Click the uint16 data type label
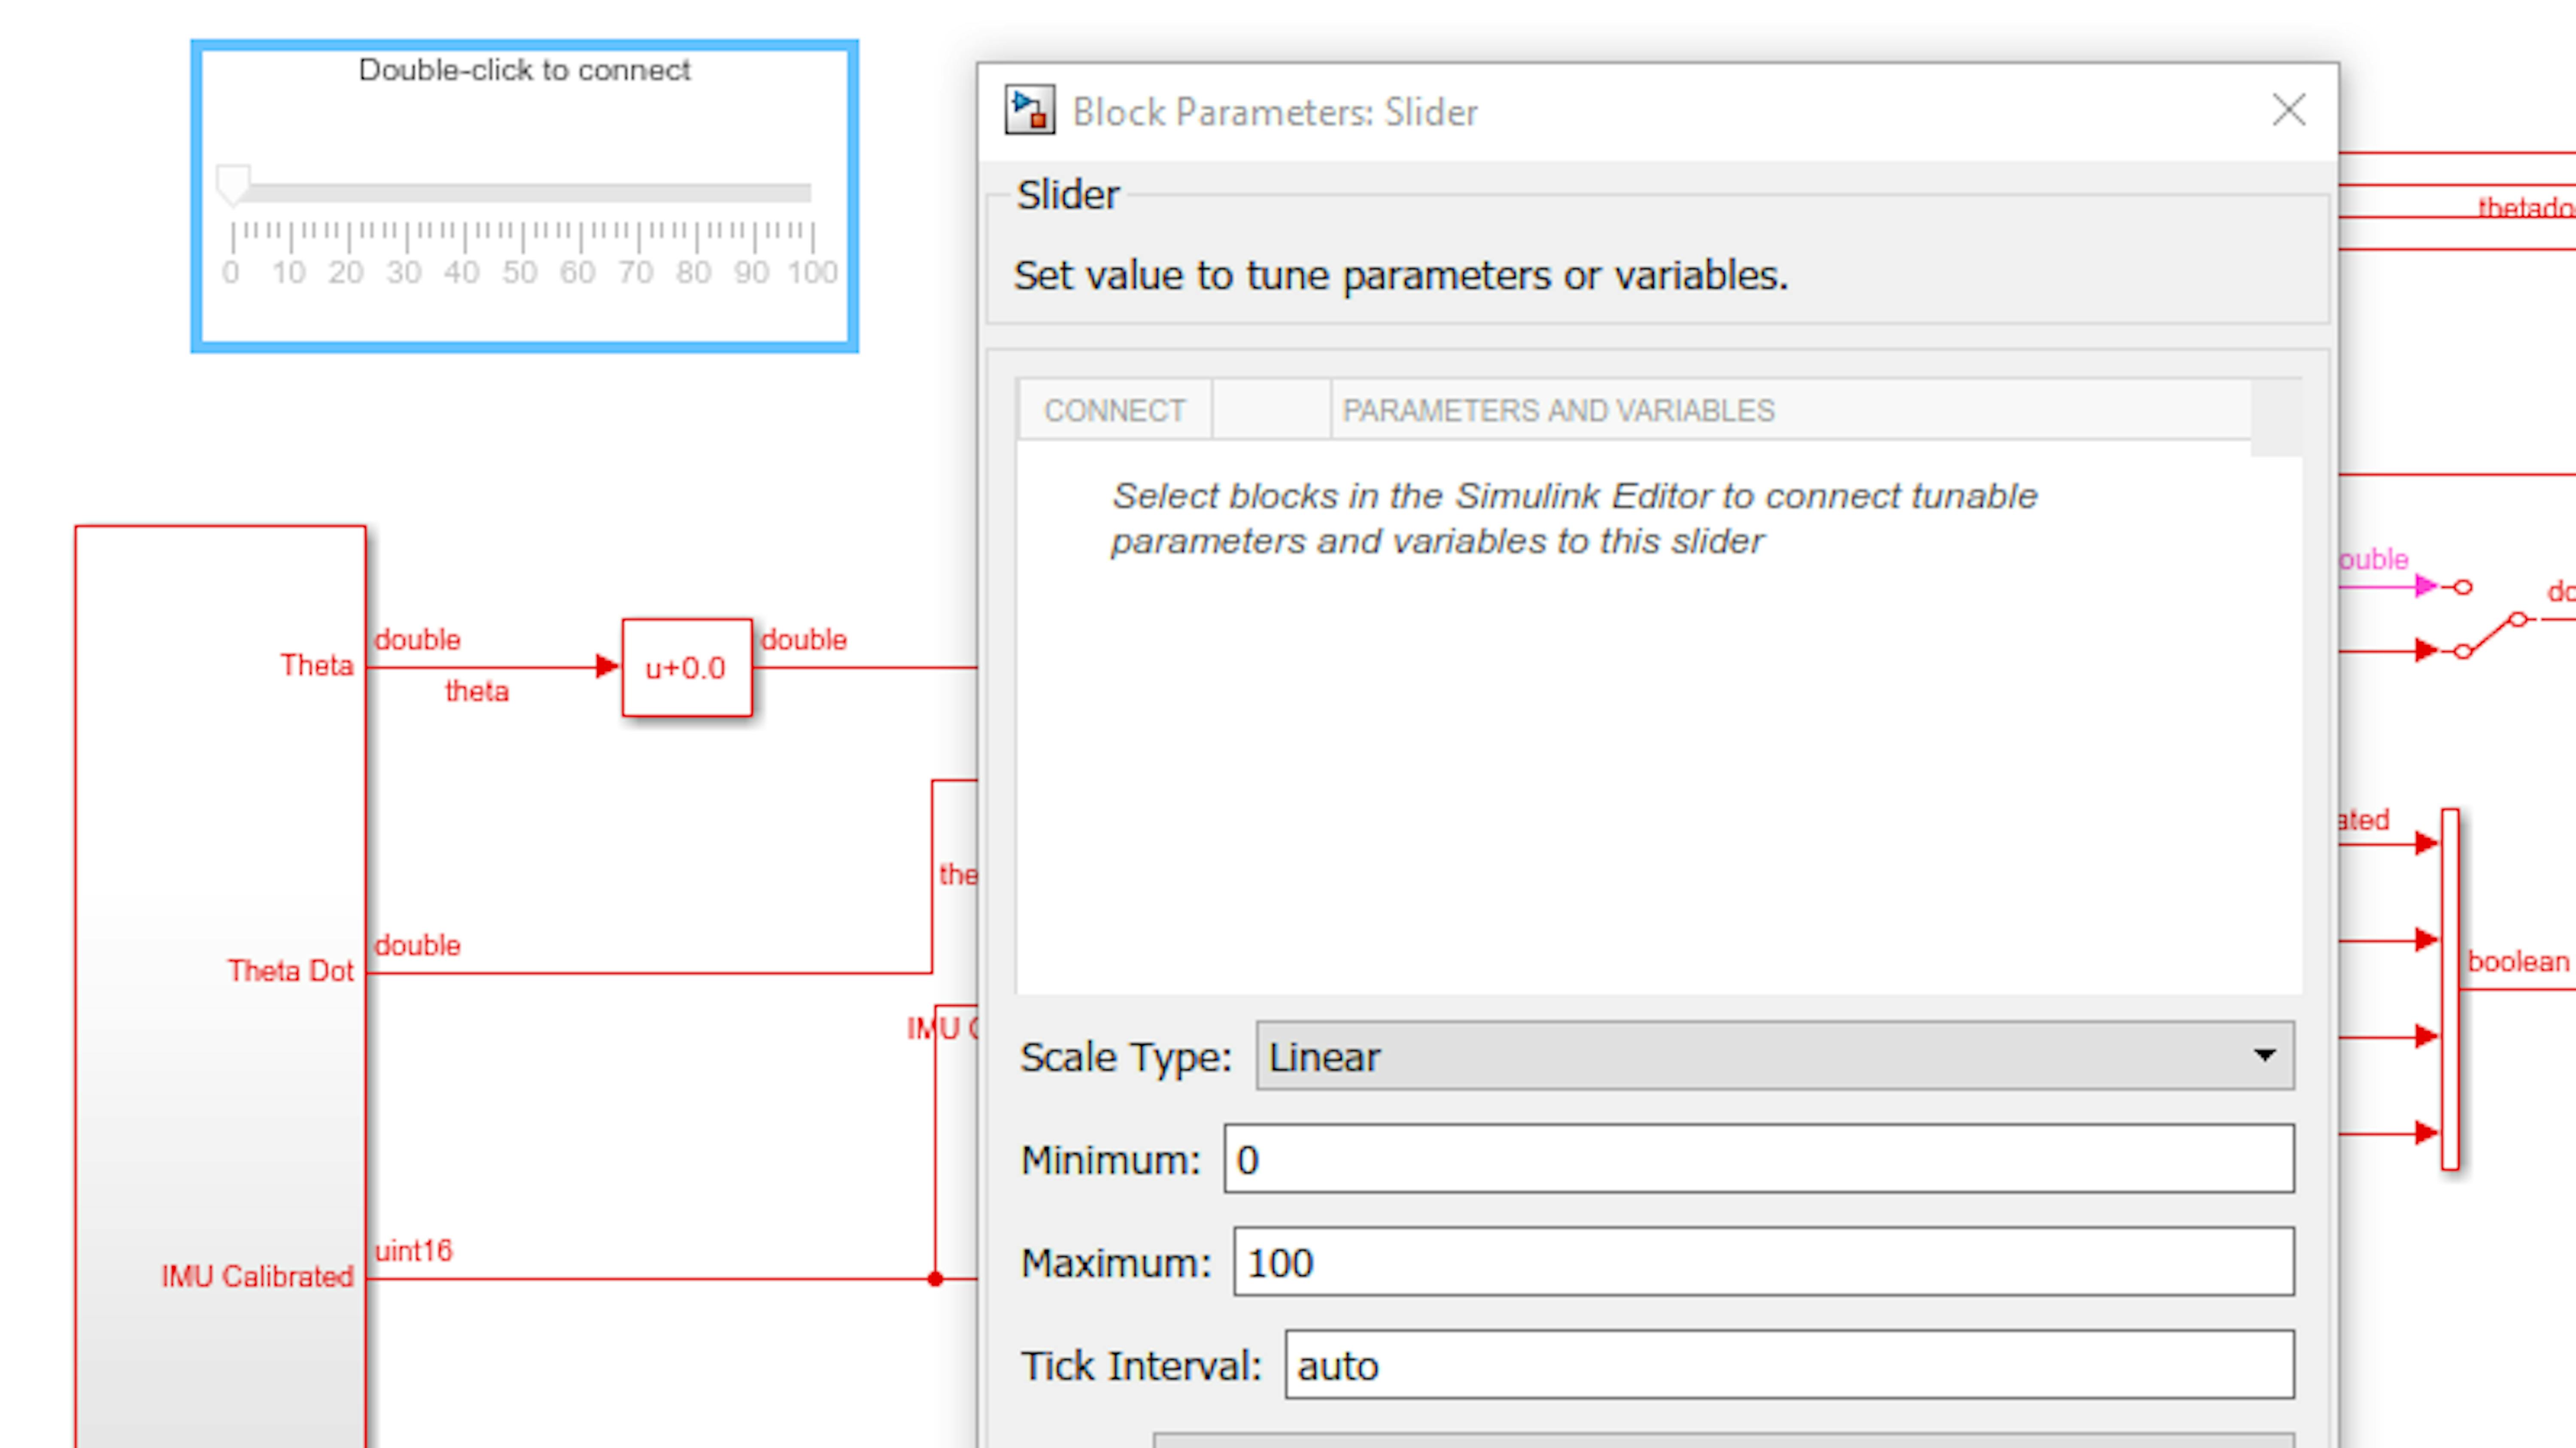2576x1448 pixels. coord(413,1250)
